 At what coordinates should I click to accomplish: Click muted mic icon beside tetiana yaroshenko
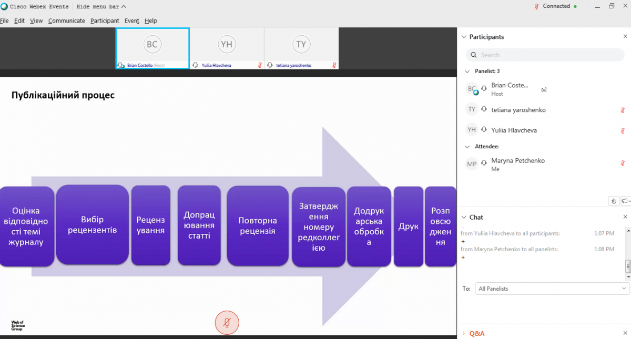[623, 110]
